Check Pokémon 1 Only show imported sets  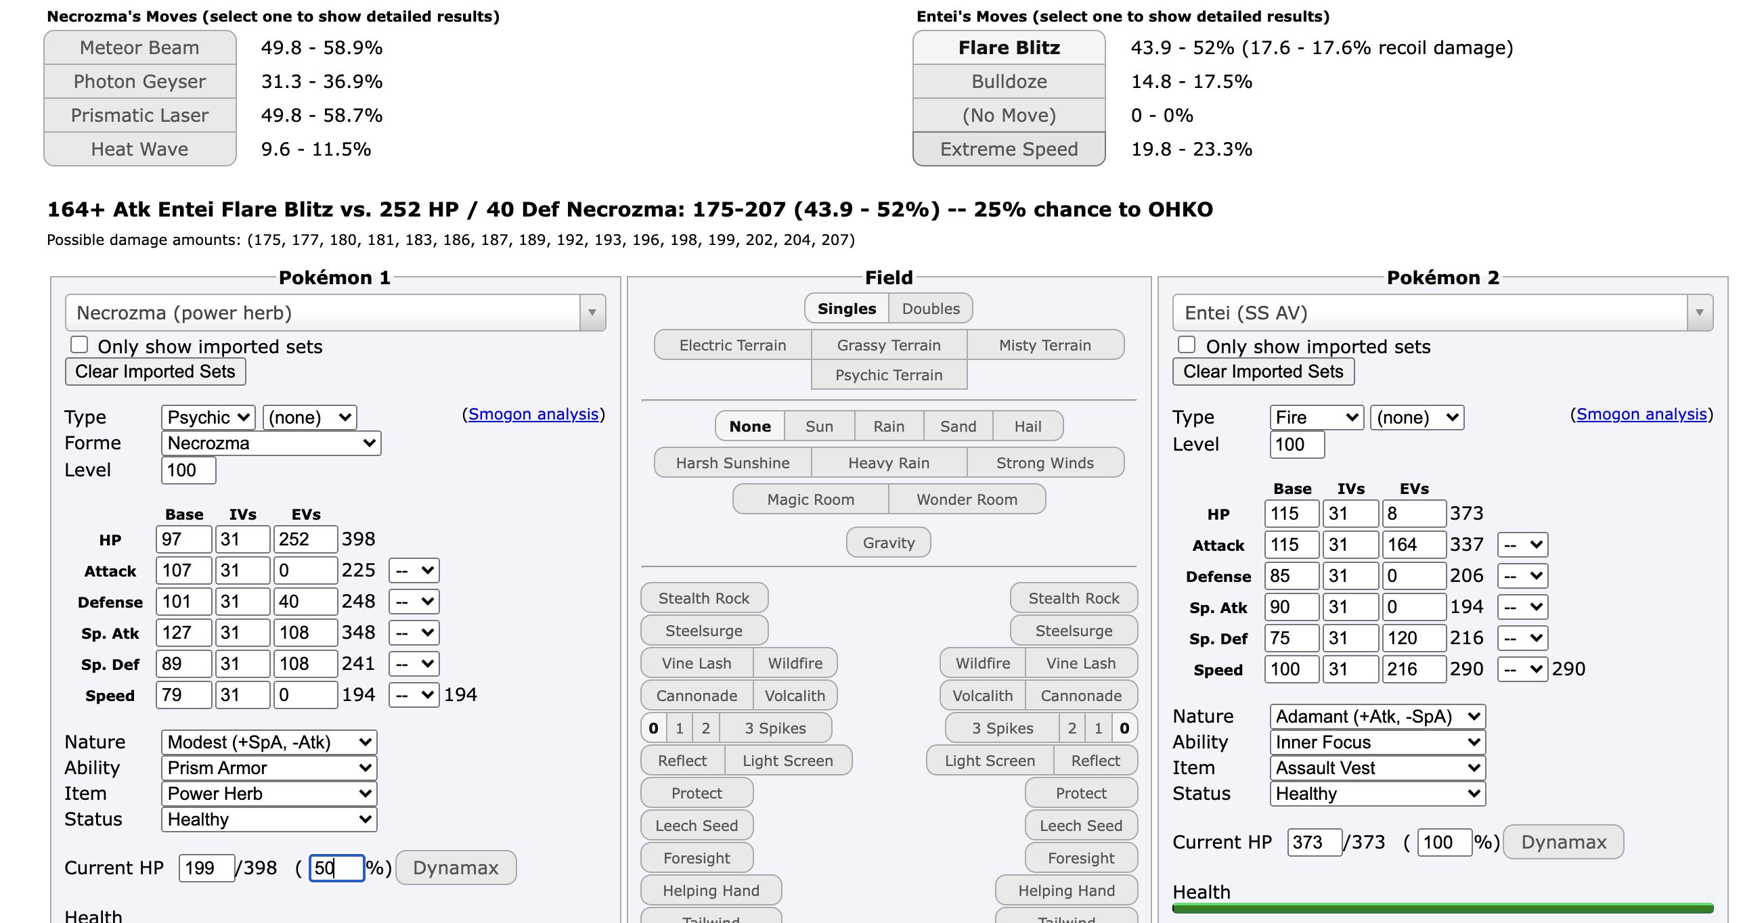79,344
